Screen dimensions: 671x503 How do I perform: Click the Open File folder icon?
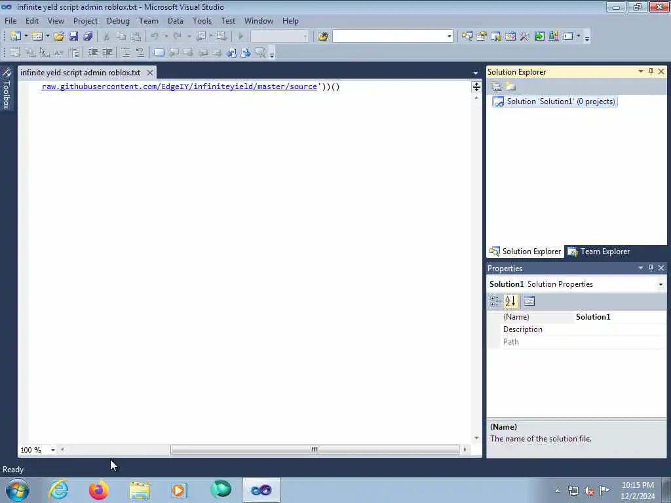coord(58,37)
